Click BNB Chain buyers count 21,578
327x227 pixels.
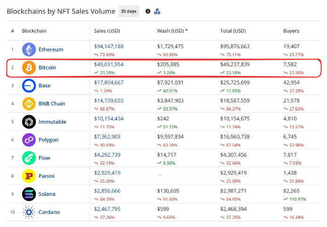[x=291, y=101]
